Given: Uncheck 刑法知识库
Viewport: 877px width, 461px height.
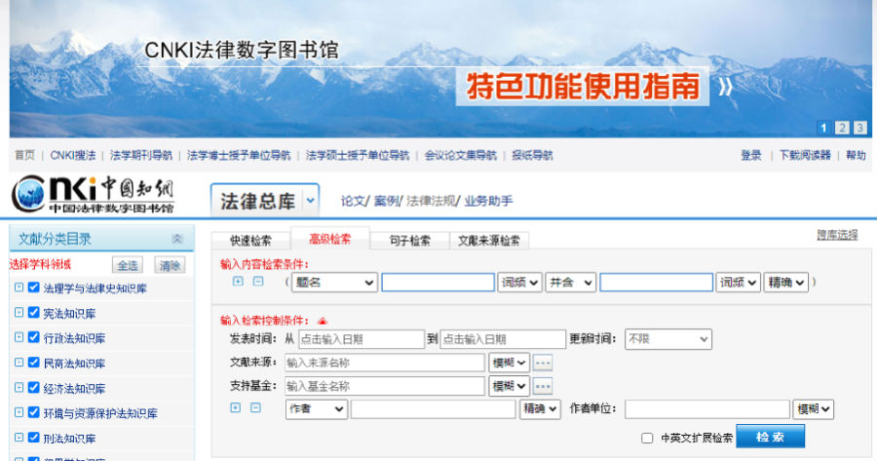Looking at the screenshot, I should click(x=33, y=438).
